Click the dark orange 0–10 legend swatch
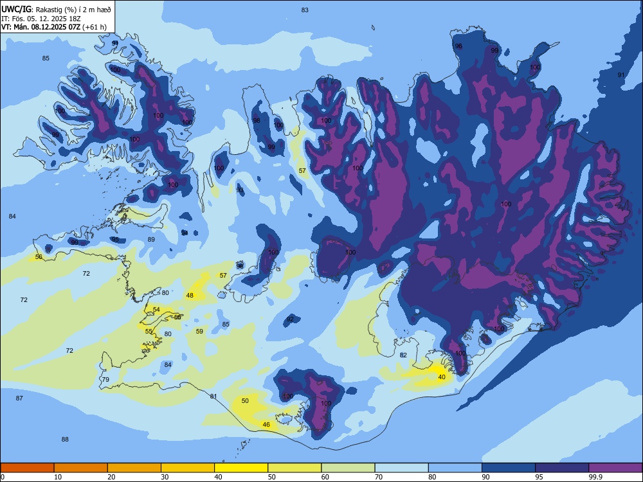643x482 pixels. [x=27, y=468]
